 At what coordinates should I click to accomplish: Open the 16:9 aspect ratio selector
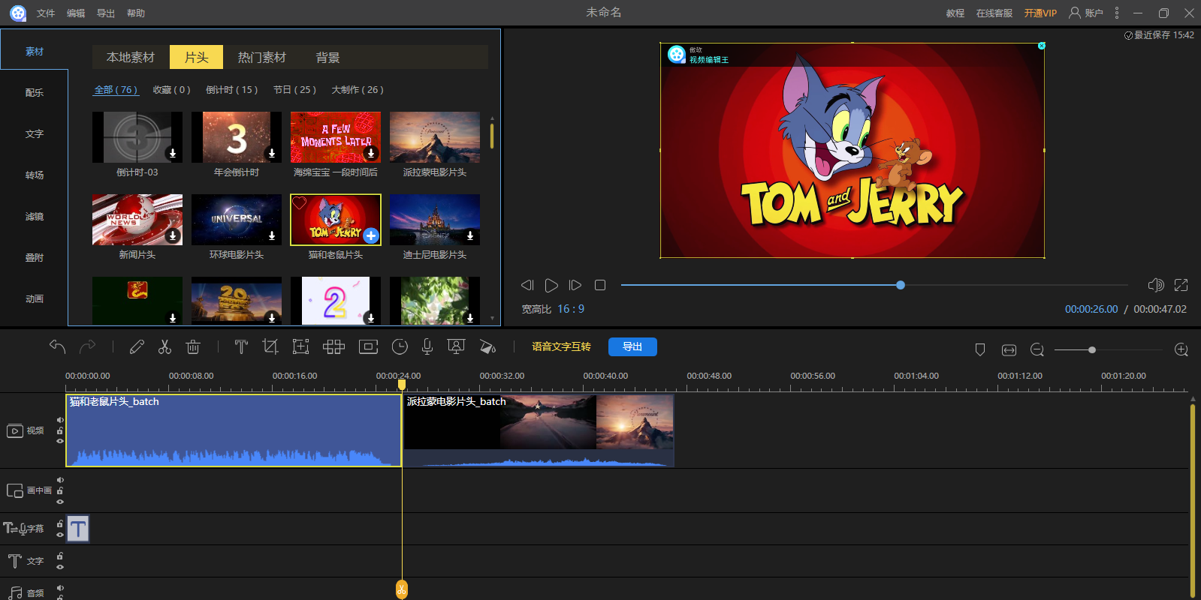point(571,309)
